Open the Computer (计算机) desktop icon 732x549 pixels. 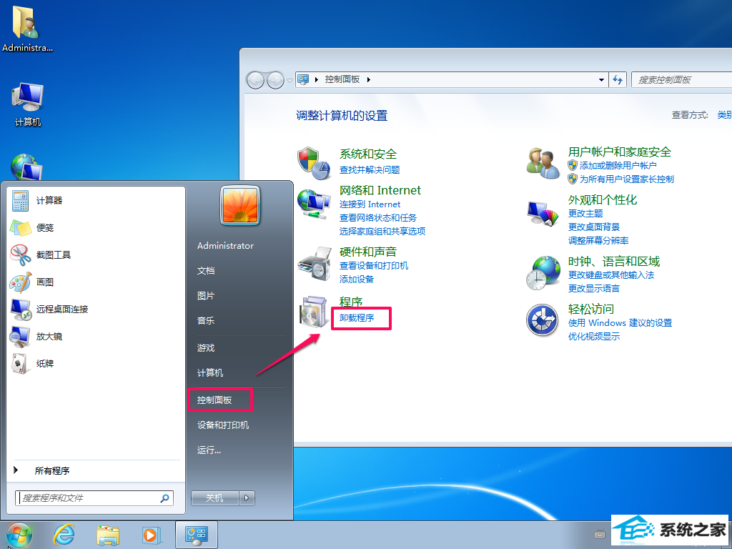click(x=27, y=104)
